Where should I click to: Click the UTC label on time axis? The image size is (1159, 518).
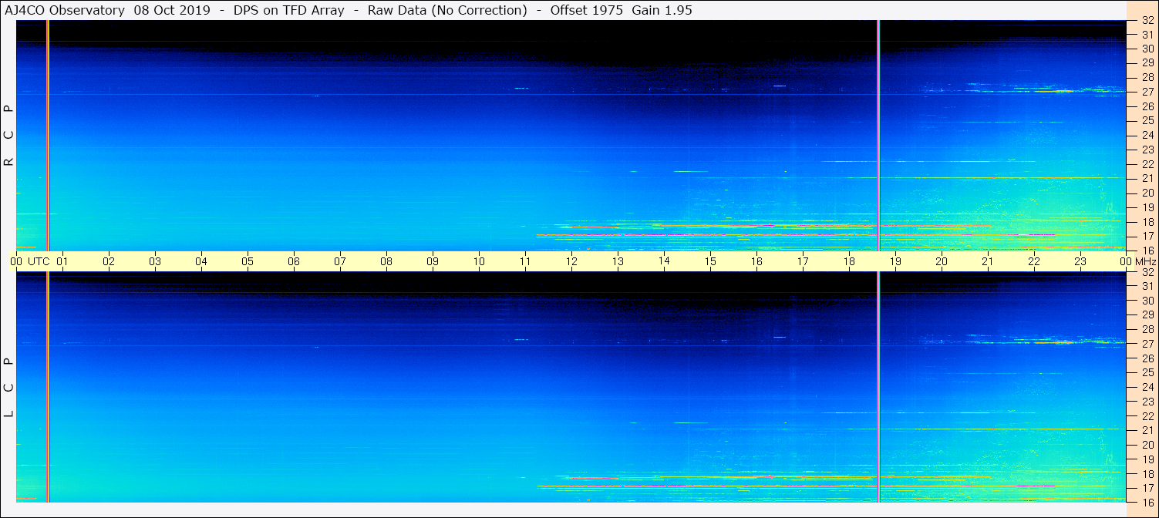[39, 261]
